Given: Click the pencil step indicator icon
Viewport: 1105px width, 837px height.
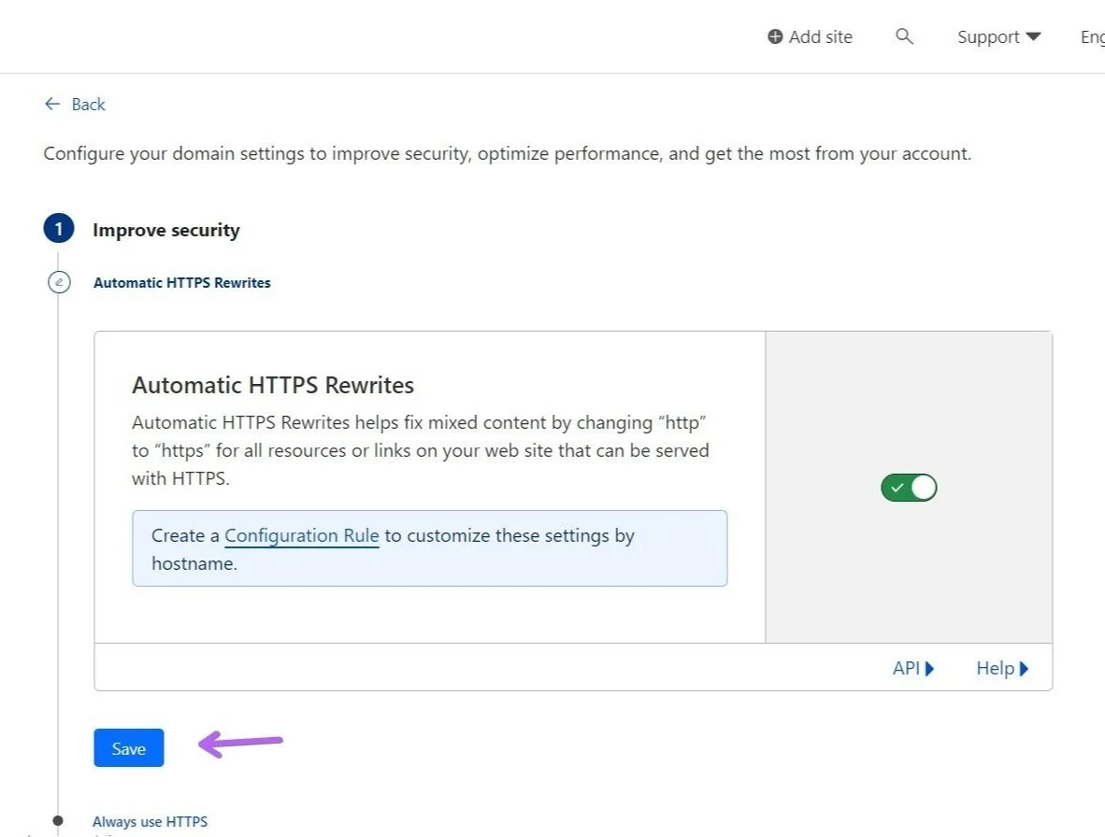Looking at the screenshot, I should coord(59,281).
